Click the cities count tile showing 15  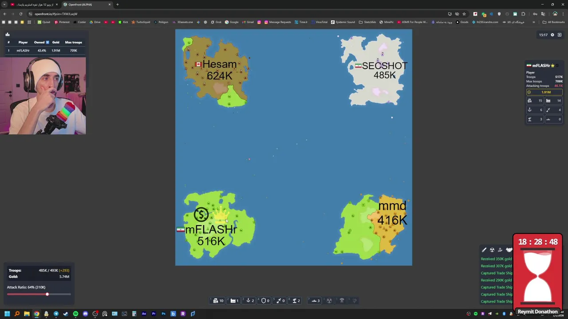(535, 101)
